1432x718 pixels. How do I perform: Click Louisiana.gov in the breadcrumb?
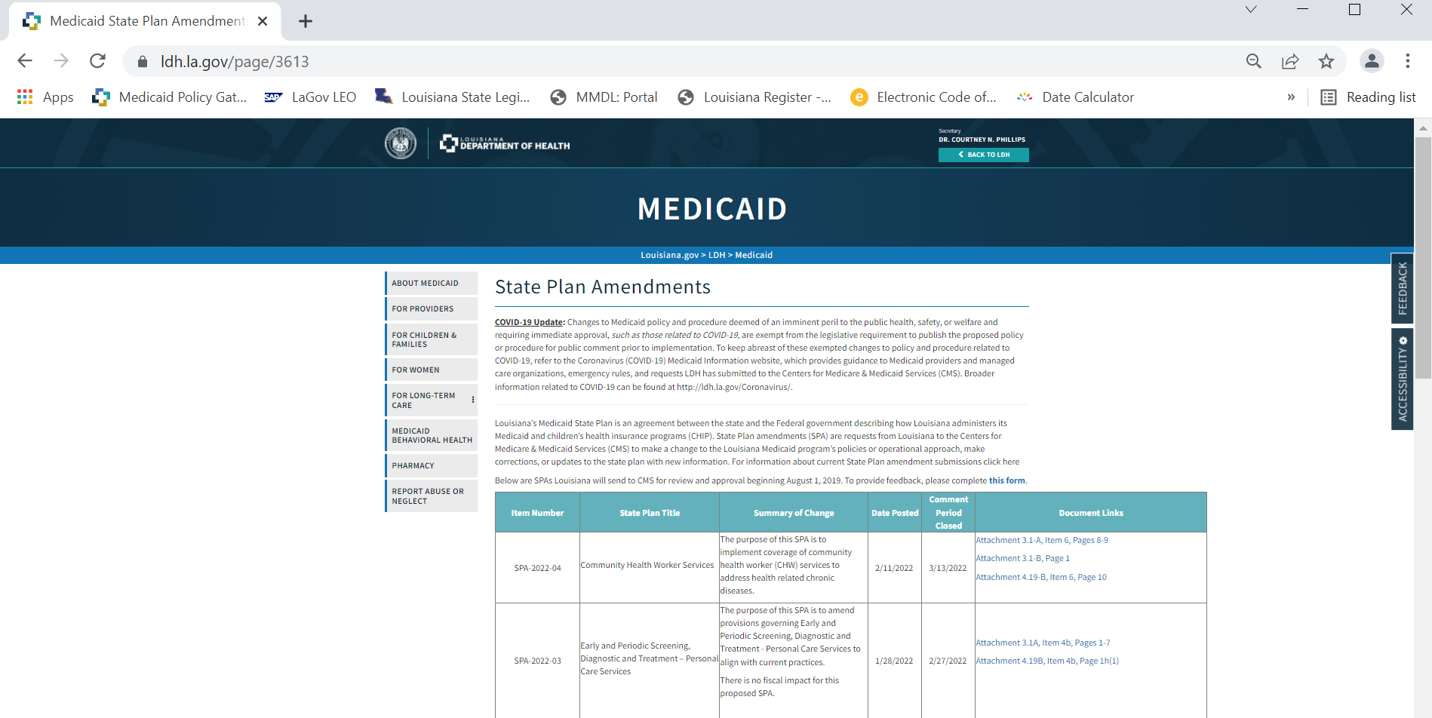(x=669, y=255)
